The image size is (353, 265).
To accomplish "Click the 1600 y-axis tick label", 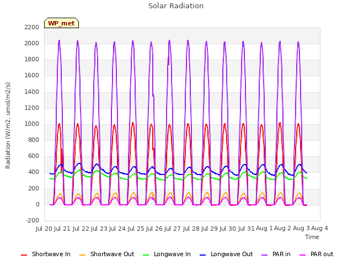I will pyautogui.click(x=32, y=76).
